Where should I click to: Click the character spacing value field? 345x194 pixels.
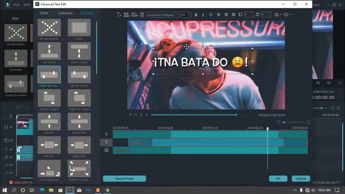(266, 15)
